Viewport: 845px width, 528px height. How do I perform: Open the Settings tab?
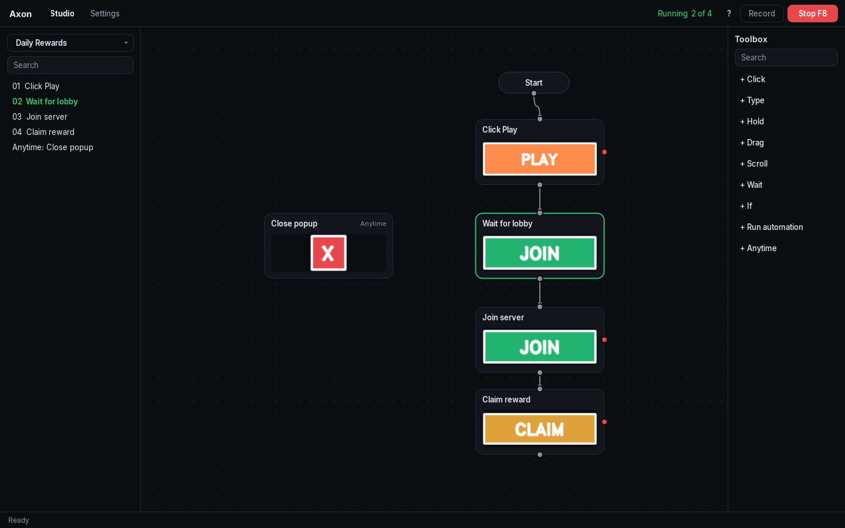tap(105, 13)
